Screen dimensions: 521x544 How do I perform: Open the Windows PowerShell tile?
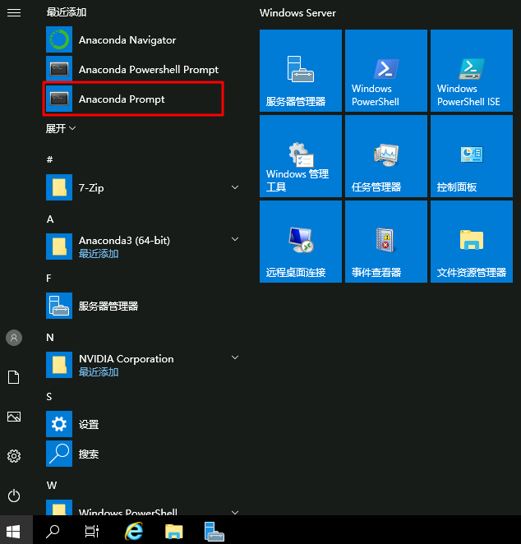386,71
